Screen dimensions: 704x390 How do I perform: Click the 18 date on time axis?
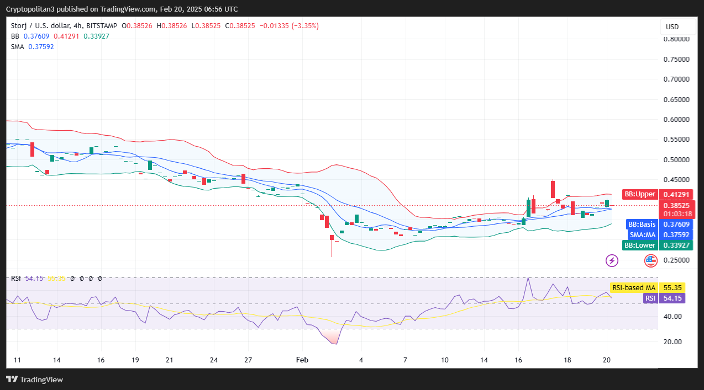567,360
